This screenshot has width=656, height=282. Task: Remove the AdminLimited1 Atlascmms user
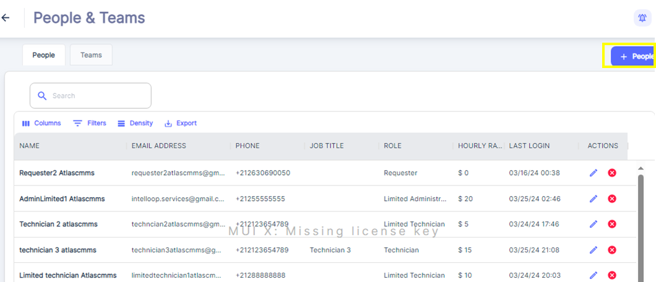(612, 199)
